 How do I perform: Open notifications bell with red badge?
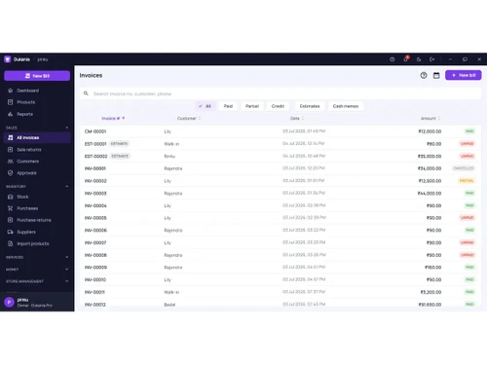tap(406, 59)
